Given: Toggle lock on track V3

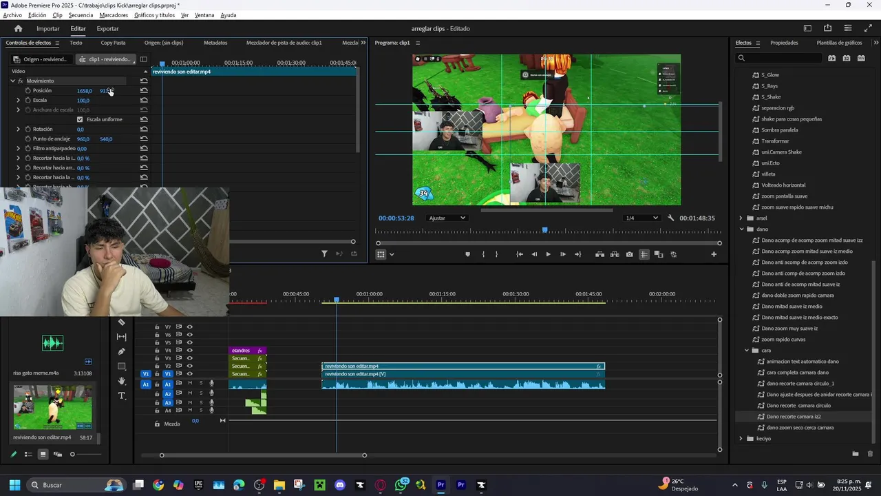Looking at the screenshot, I should (157, 358).
